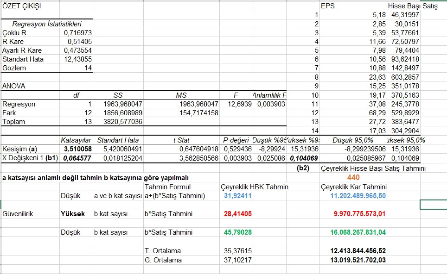Click the EPS value 5,18

[x=379, y=15]
